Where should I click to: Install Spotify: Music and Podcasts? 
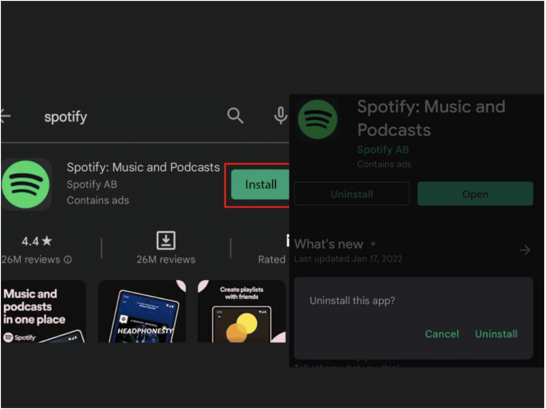tap(260, 184)
